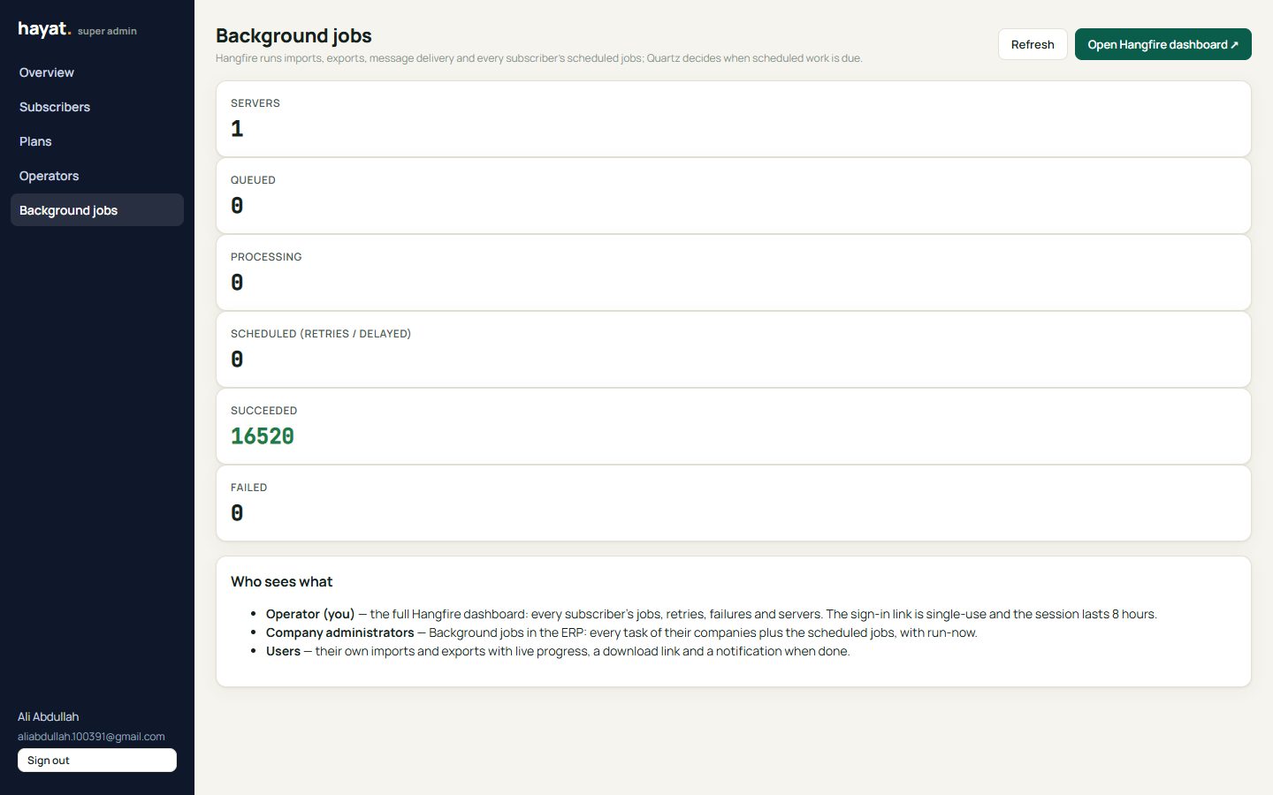Viewport: 1273px width, 795px height.
Task: Click the Scheduled (retries / delayed) label
Action: pyautogui.click(x=321, y=334)
